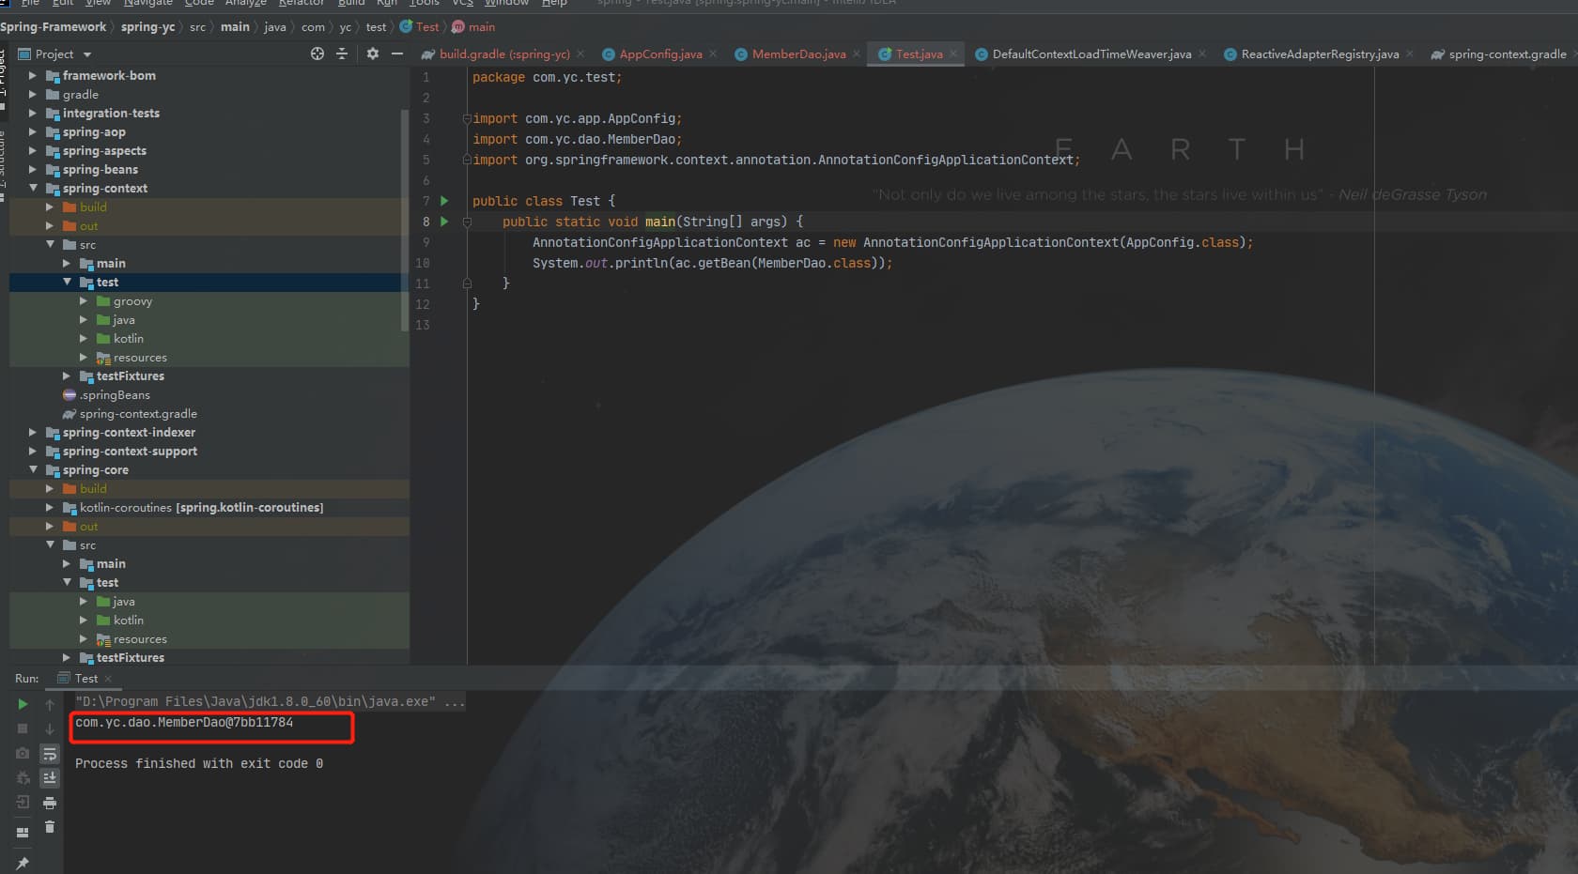Expand the spring-aop module
The image size is (1578, 874).
32,132
